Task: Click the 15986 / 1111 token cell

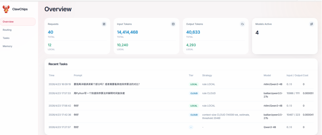Action: tap(293, 93)
